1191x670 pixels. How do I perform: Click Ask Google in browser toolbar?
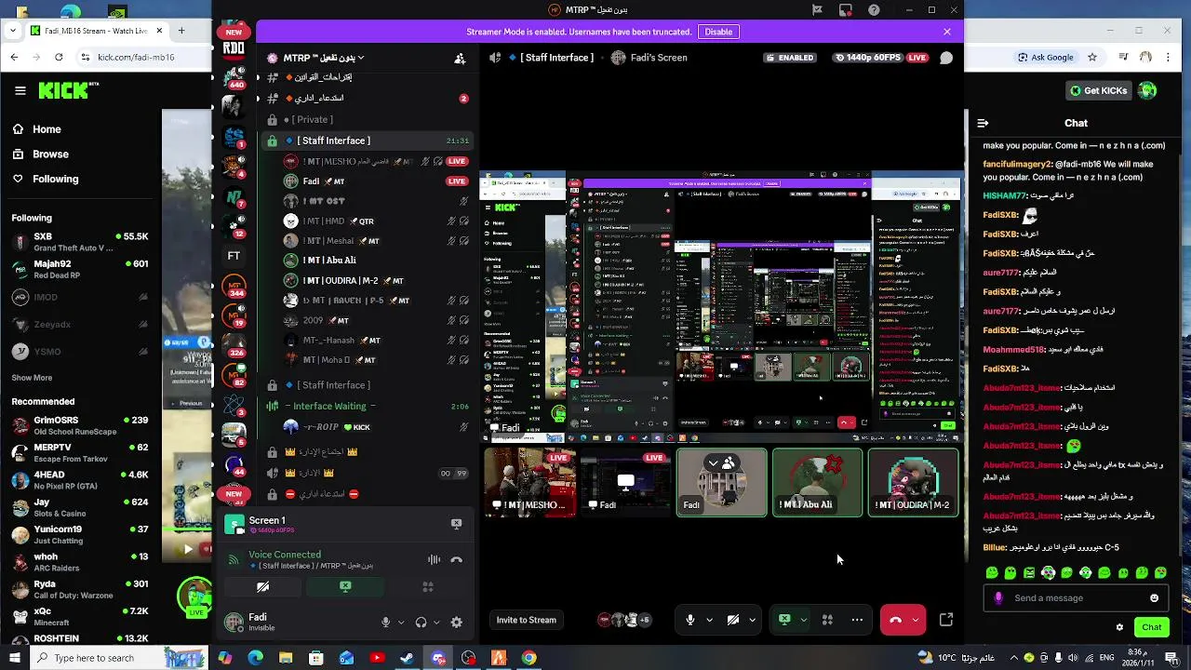pos(1046,58)
